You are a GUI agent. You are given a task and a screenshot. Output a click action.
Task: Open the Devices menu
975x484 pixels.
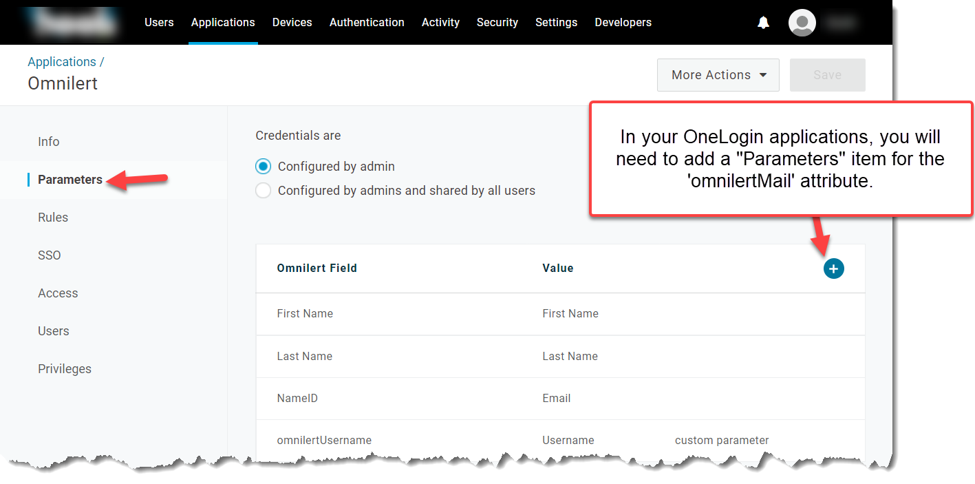click(292, 23)
